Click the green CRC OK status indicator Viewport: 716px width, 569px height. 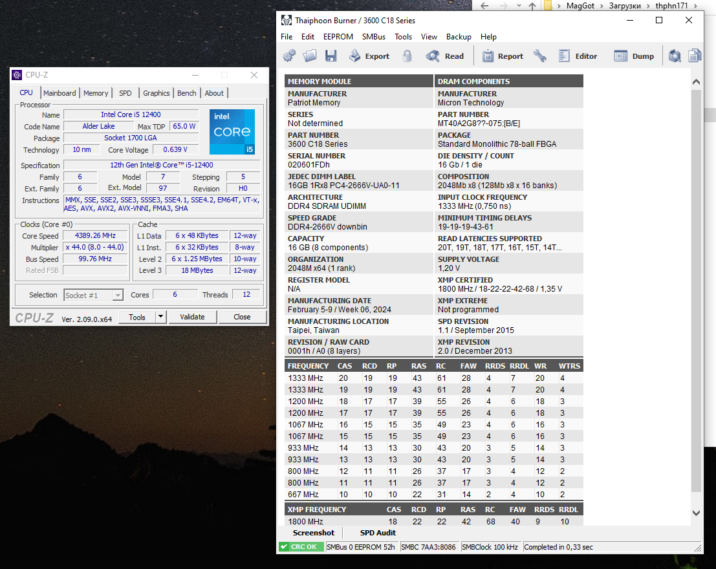[301, 546]
